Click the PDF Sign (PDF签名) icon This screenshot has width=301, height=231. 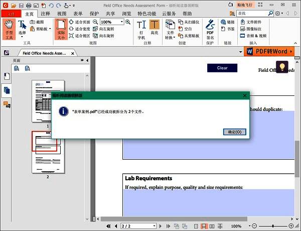tap(210, 29)
